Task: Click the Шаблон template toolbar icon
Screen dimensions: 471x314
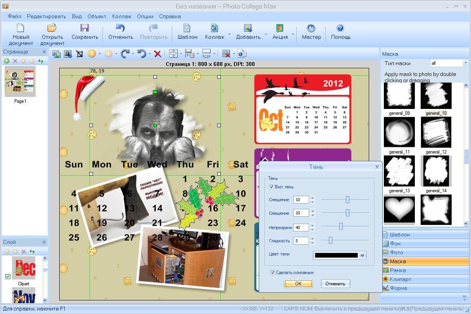Action: tap(187, 31)
